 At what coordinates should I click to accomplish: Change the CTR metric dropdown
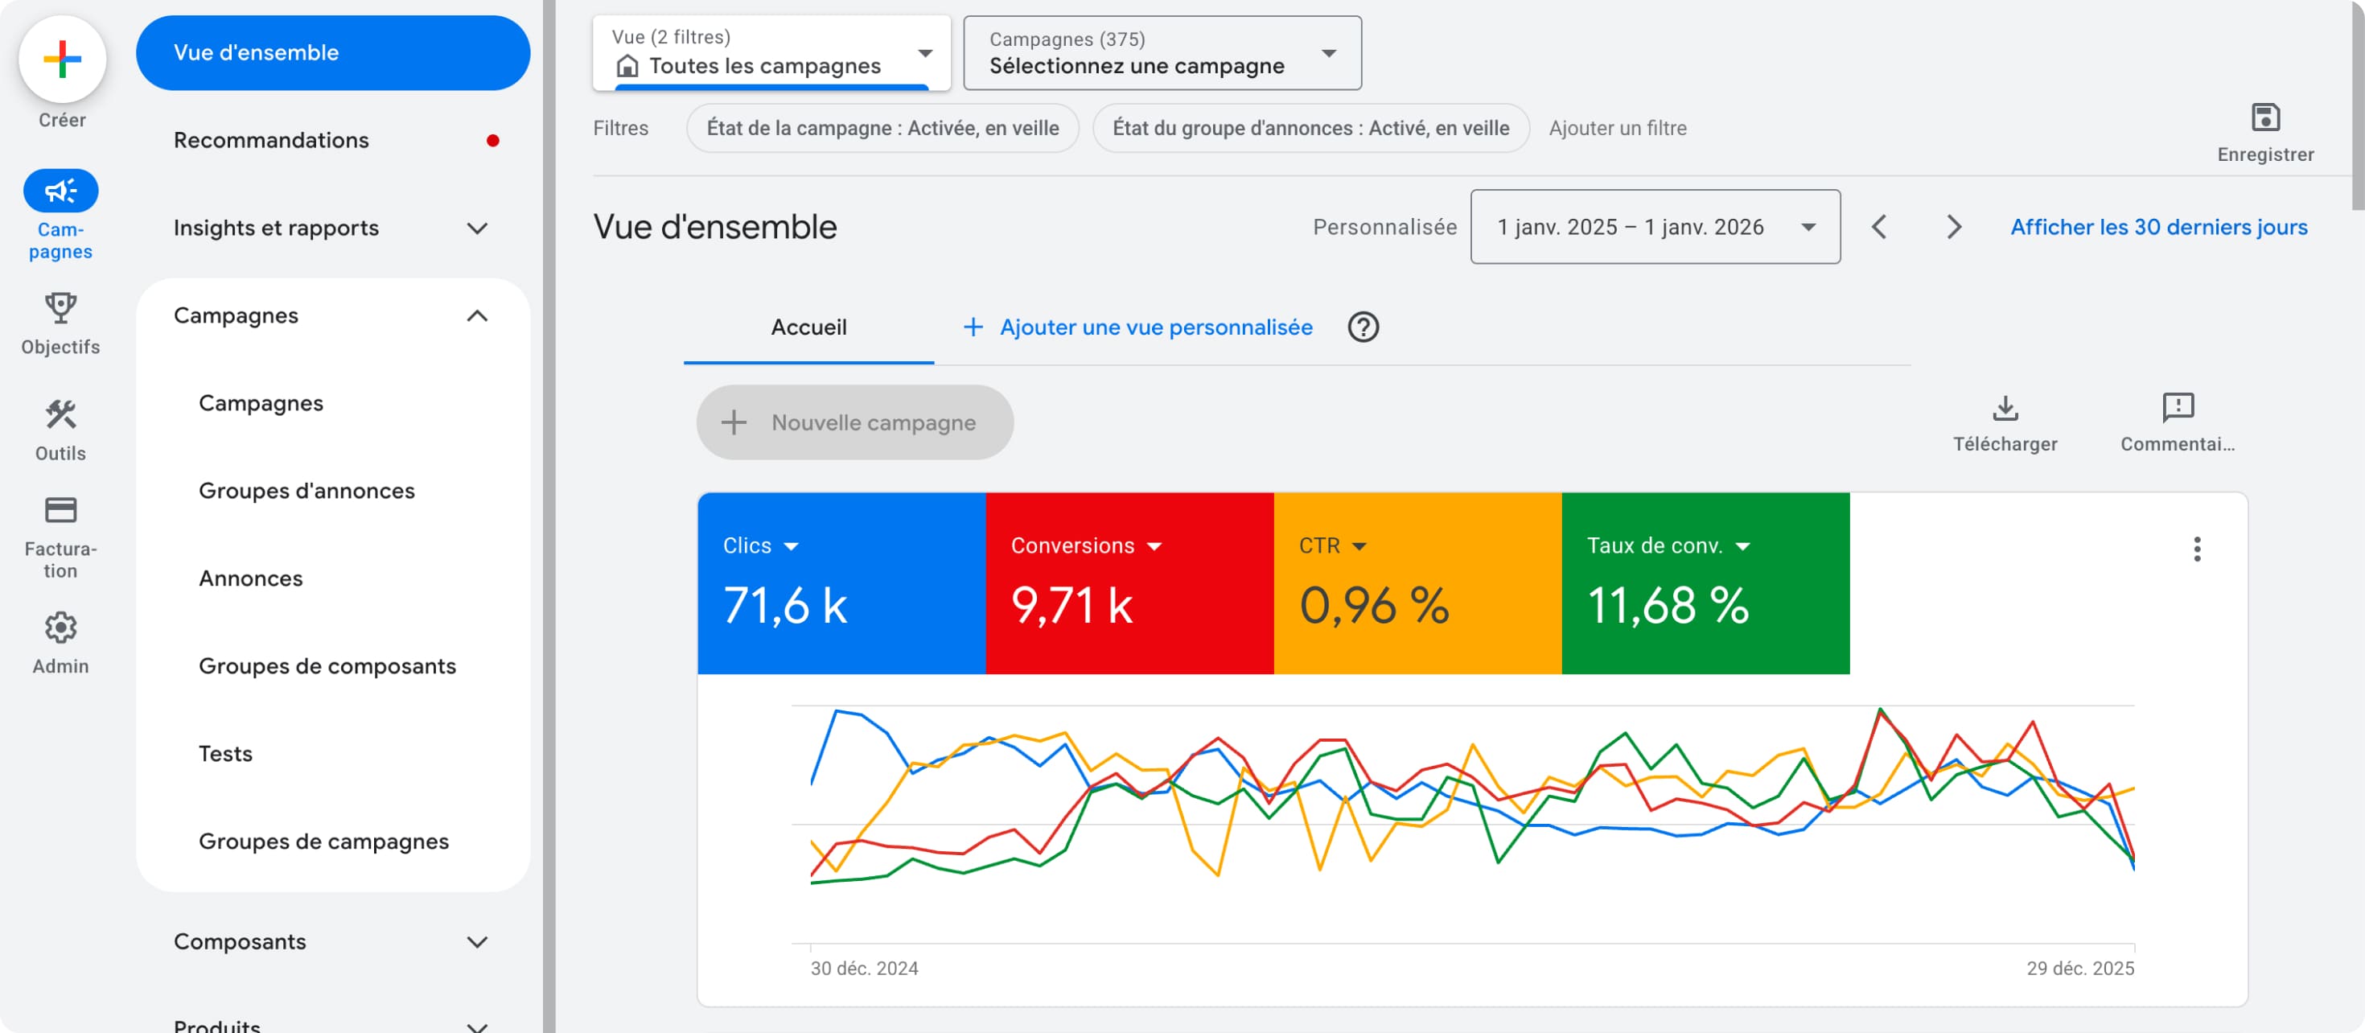point(1359,546)
